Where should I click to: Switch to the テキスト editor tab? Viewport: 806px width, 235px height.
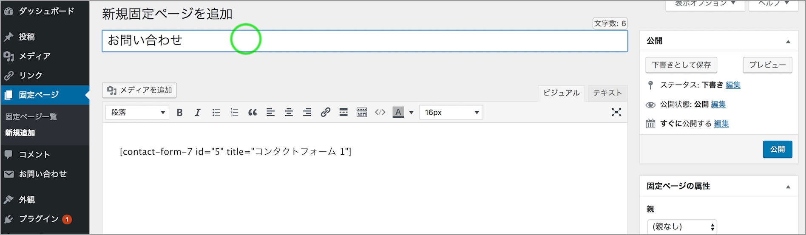[x=607, y=93]
